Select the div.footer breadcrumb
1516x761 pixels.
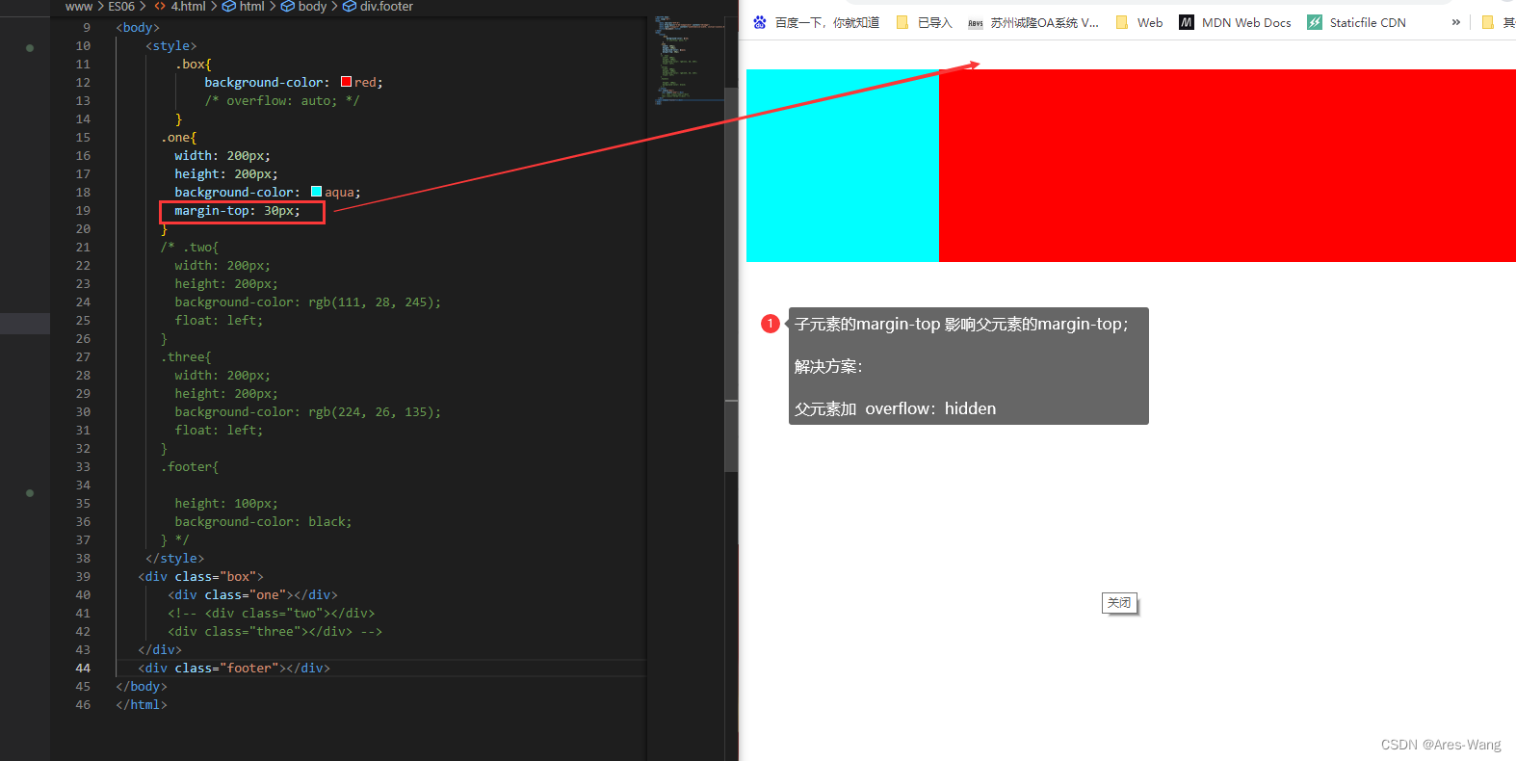point(379,7)
